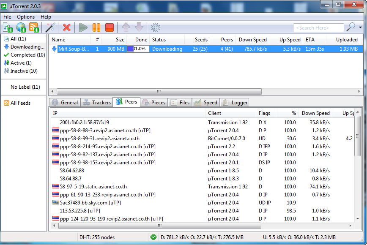Click the flag beside ppp-124-120-93-190 peer
Screen dimensions: 367x245
56,218
